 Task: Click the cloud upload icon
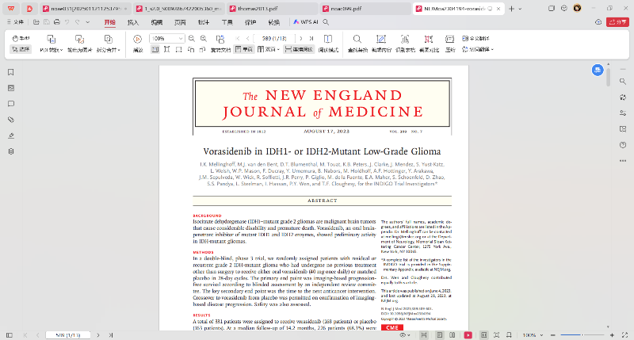click(598, 22)
